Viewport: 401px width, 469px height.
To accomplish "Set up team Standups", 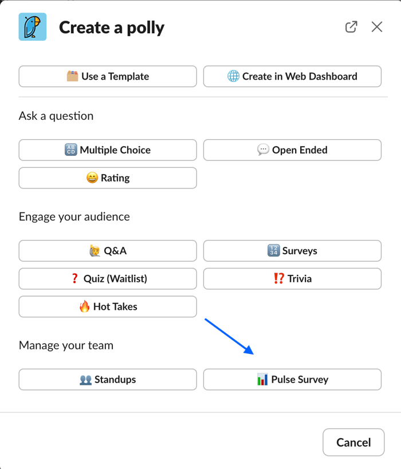I will (108, 379).
